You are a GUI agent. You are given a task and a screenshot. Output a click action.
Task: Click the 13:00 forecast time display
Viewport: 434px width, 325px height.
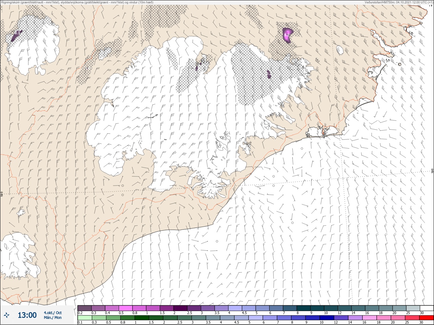tap(27, 315)
